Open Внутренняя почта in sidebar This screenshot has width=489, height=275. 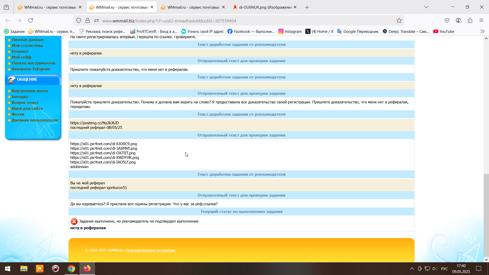[x=30, y=91]
